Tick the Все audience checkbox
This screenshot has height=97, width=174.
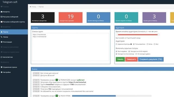tap(154, 44)
